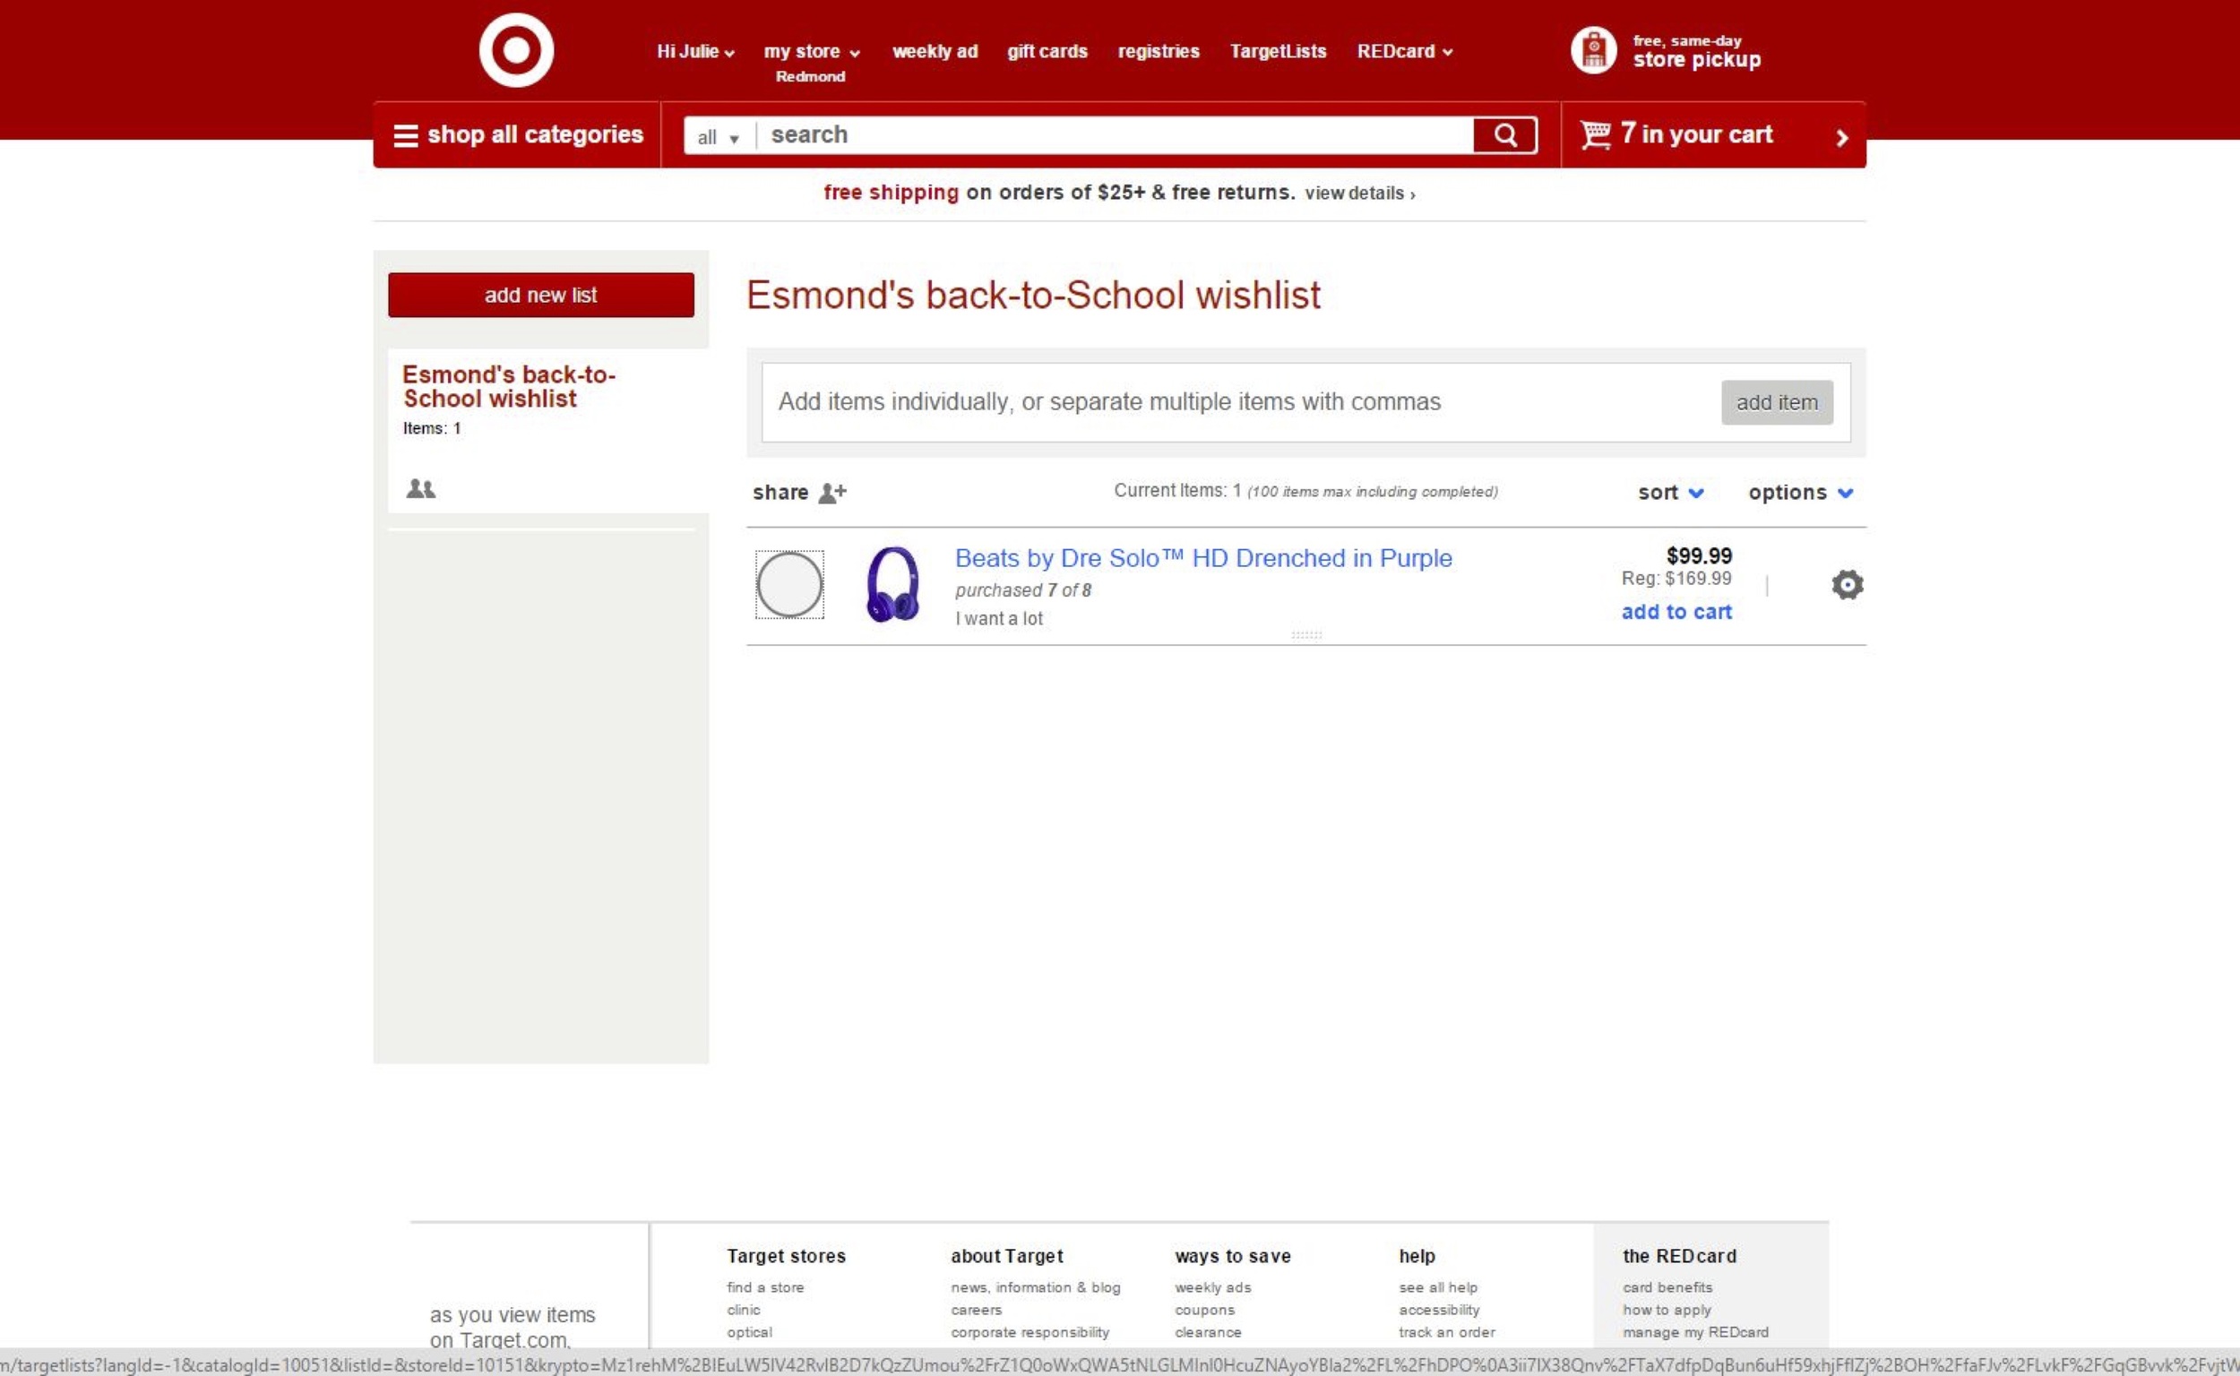Click news, information & blog footer link
The height and width of the screenshot is (1376, 2240).
pos(1035,1286)
